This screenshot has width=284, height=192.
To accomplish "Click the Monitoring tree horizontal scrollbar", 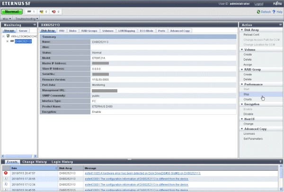I will click(x=19, y=156).
